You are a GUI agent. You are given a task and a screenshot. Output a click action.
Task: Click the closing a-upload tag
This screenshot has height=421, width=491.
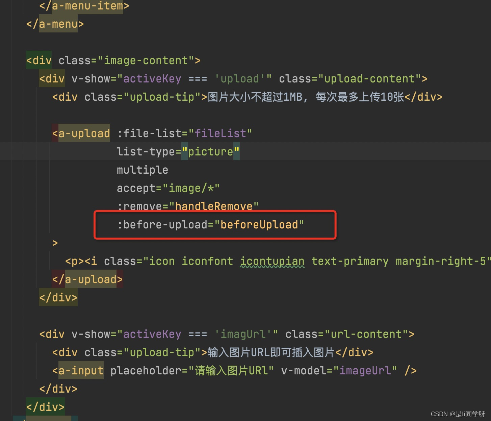87,279
